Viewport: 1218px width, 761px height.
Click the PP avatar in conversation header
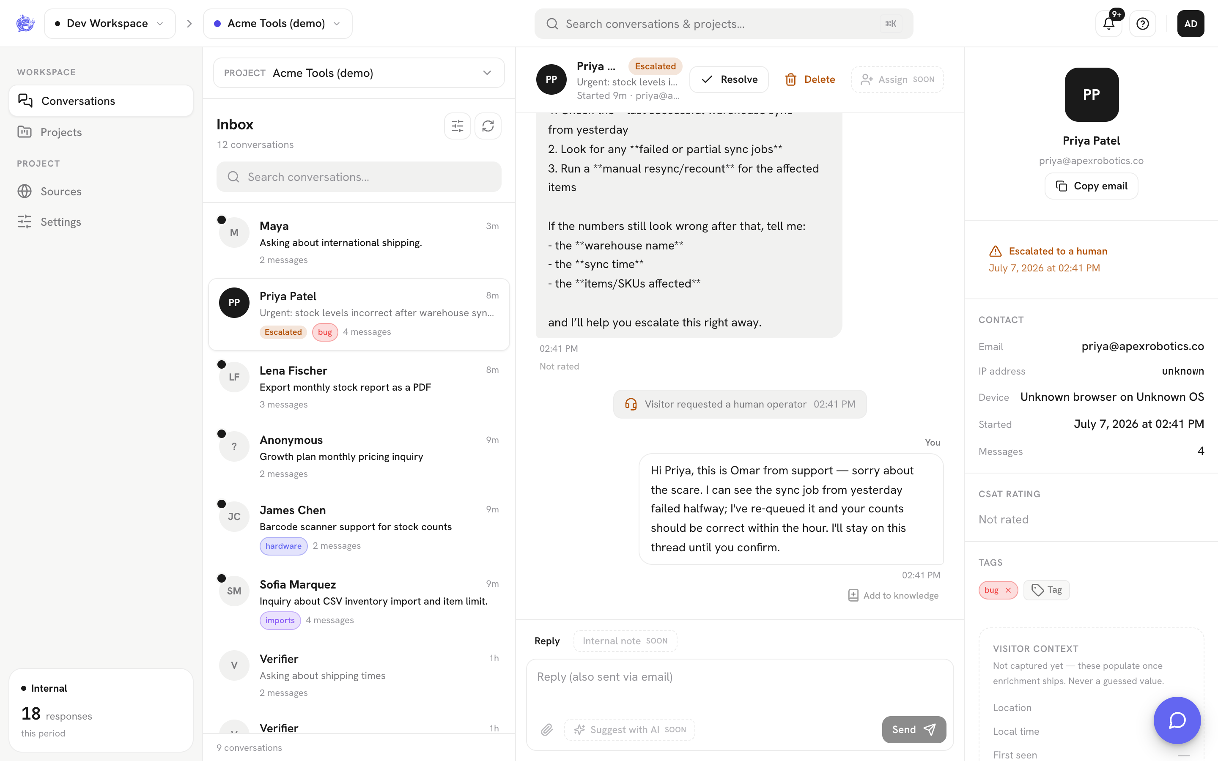pos(551,79)
